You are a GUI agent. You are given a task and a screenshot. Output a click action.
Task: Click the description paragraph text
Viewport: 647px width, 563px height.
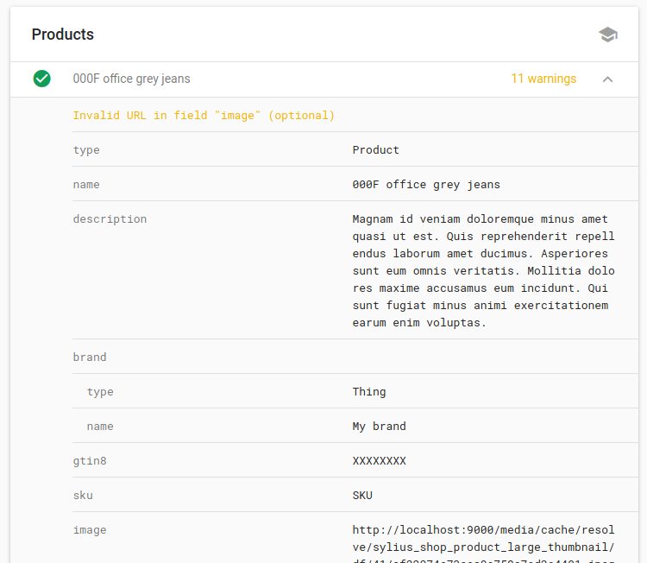[483, 270]
